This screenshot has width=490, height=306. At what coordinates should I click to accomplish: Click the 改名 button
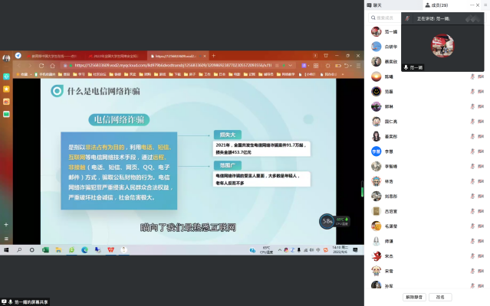pos(440,297)
